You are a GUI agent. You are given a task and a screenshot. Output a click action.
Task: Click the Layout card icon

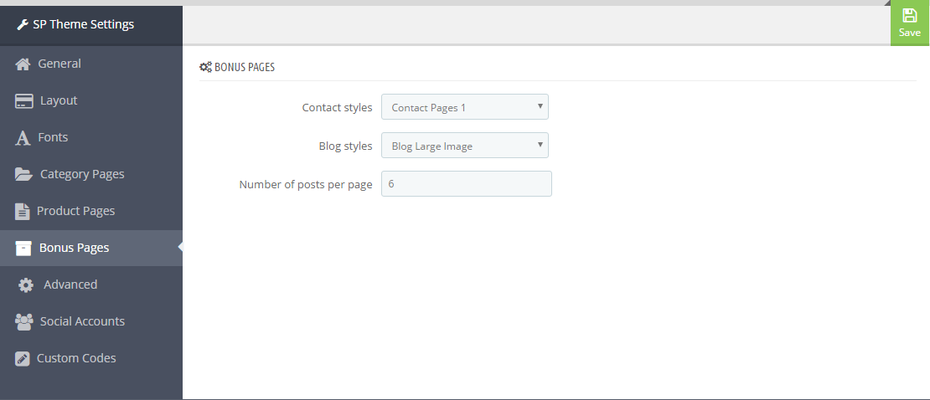coord(23,101)
